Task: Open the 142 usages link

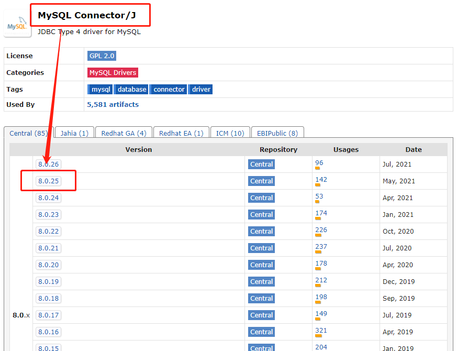Action: pos(321,180)
